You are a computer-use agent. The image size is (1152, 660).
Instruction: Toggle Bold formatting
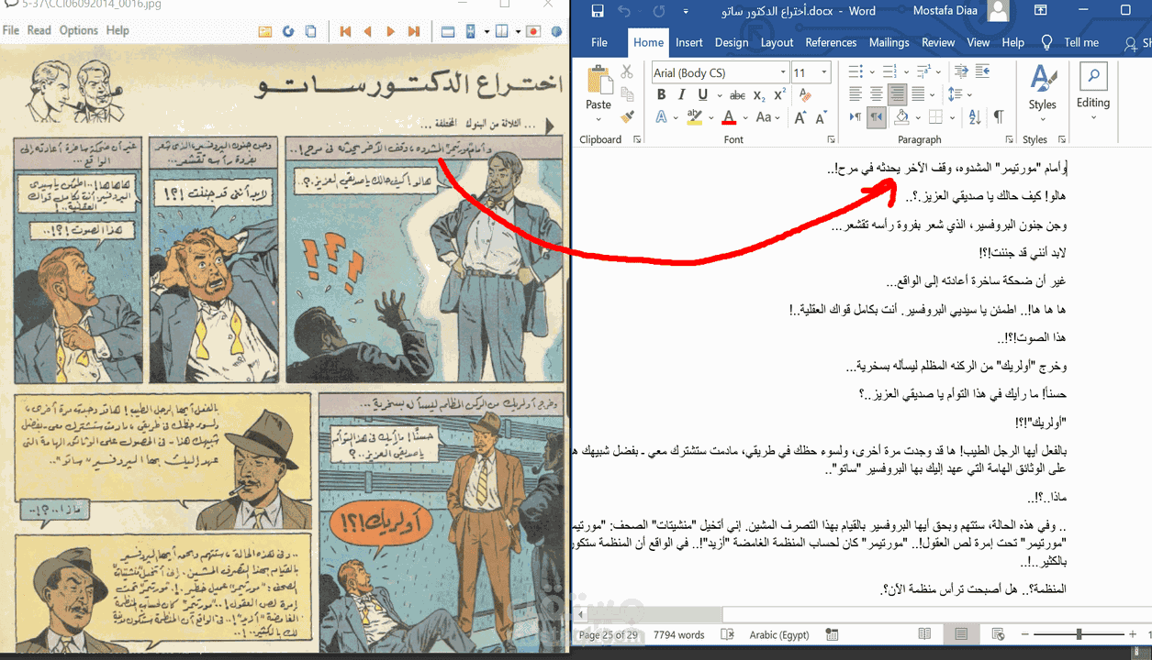(x=661, y=95)
